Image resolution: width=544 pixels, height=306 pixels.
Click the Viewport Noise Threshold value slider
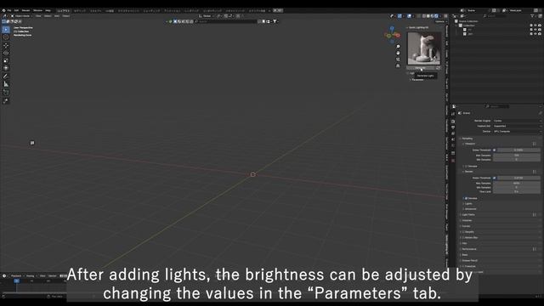(x=518, y=150)
